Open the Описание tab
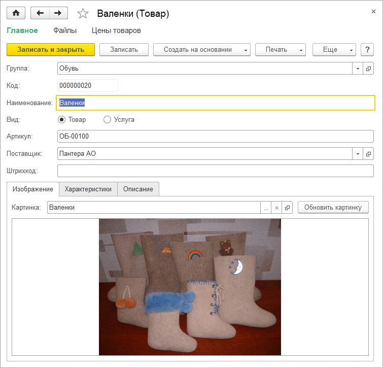The width and height of the screenshot is (383, 368). [138, 189]
